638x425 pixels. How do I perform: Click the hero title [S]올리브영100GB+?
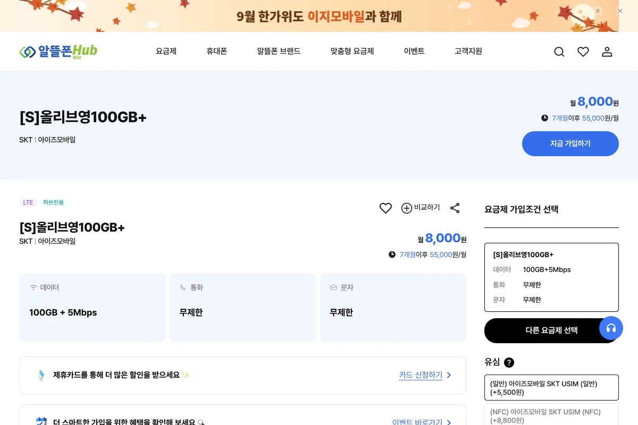coord(83,117)
